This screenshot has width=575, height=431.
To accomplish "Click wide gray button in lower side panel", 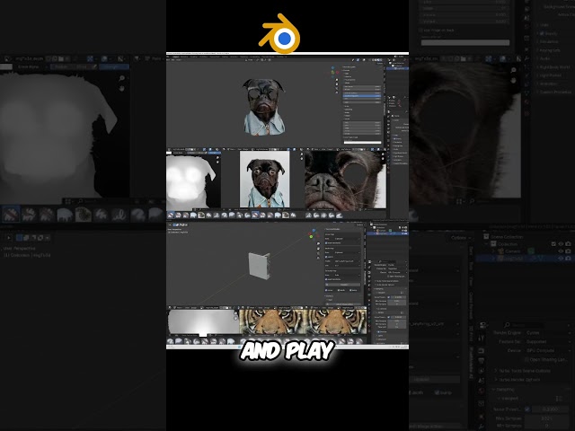I will pos(343,285).
